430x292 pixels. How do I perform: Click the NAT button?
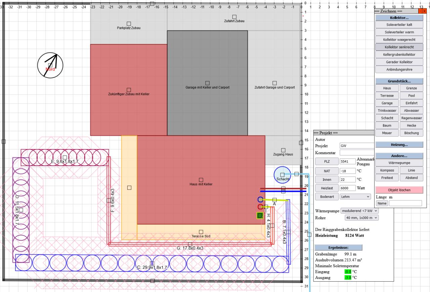point(327,171)
